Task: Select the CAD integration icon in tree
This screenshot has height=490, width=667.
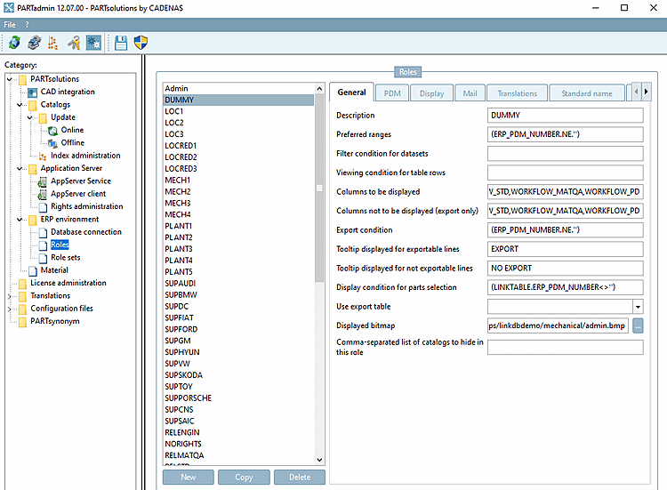Action: coord(33,92)
